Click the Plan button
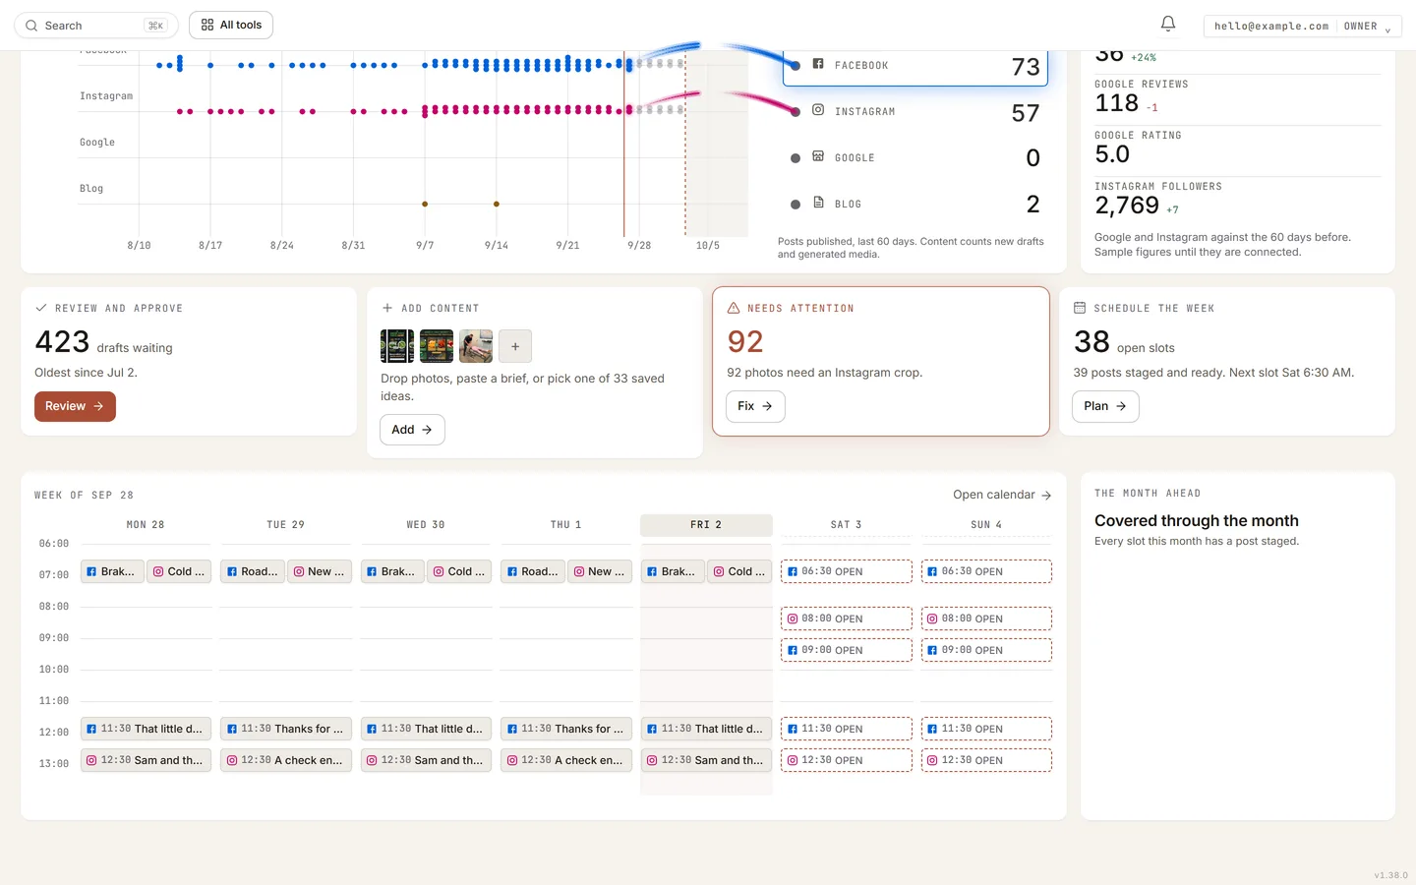This screenshot has width=1416, height=885. [1105, 406]
